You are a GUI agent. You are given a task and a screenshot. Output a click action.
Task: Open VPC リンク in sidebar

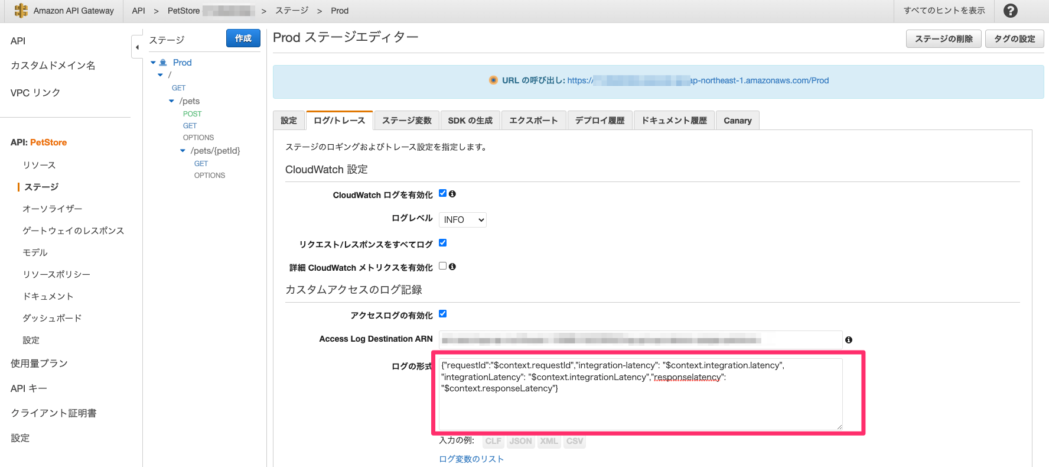tap(35, 93)
